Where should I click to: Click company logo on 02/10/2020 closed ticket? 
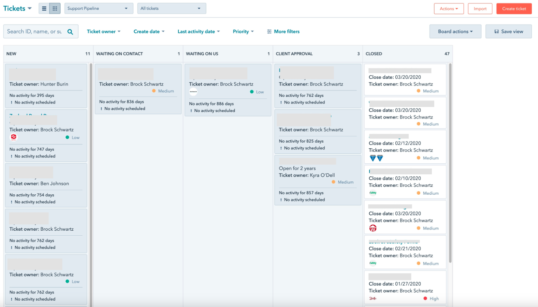(x=373, y=193)
